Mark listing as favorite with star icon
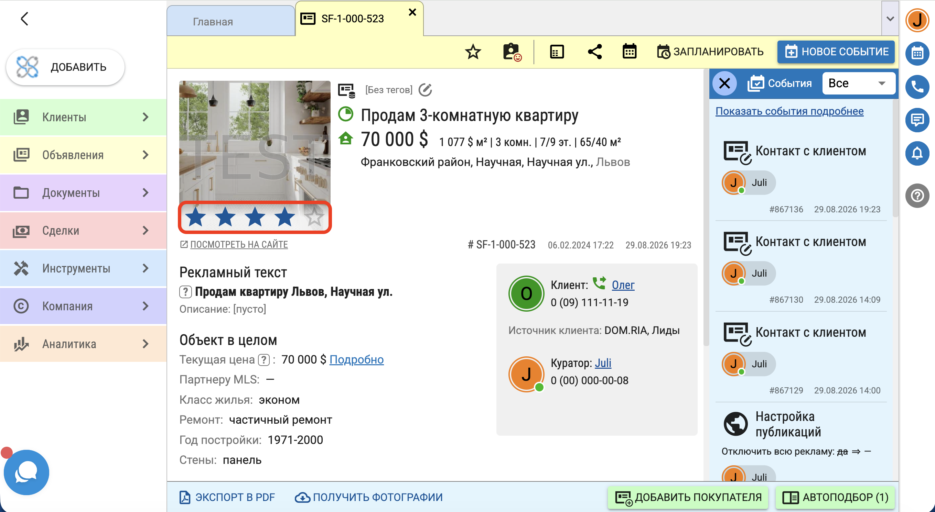The height and width of the screenshot is (512, 935). pyautogui.click(x=473, y=52)
